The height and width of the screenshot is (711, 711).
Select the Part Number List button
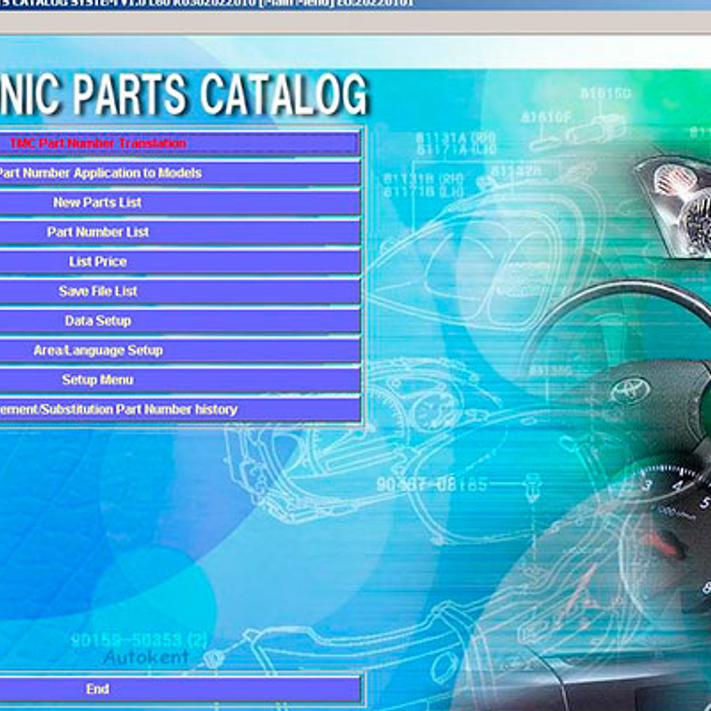(180, 232)
